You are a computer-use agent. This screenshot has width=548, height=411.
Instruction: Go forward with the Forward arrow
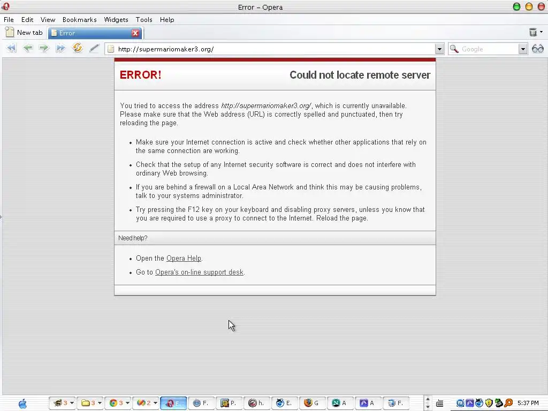pos(44,48)
